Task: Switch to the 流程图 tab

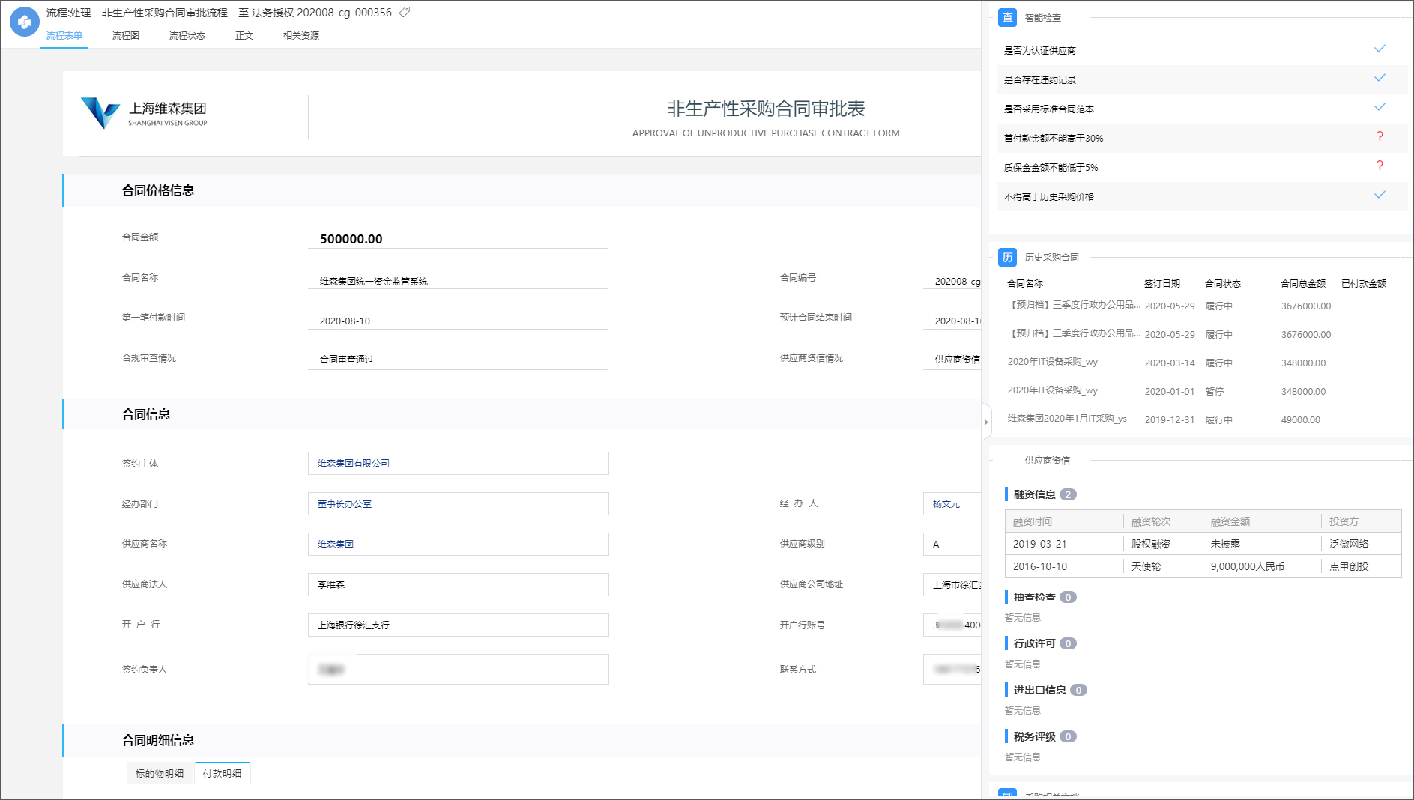Action: coord(125,35)
